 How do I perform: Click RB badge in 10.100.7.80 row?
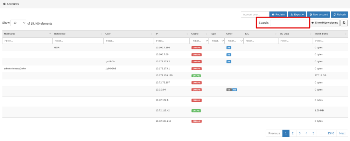[229, 55]
